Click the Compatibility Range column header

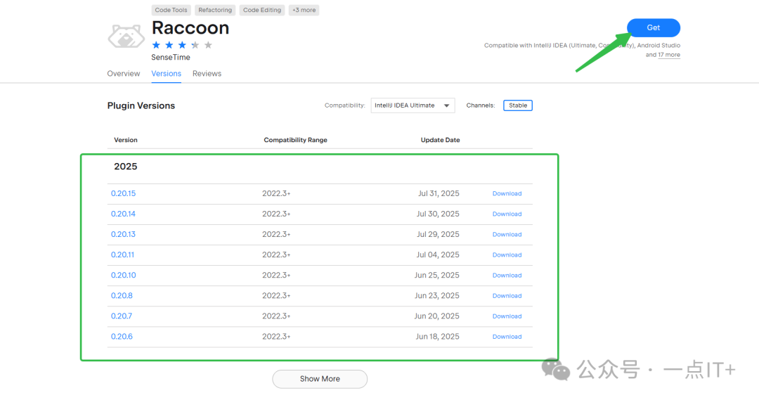click(x=295, y=140)
